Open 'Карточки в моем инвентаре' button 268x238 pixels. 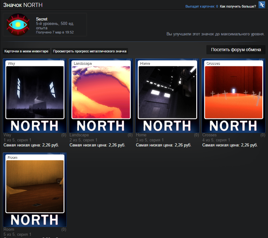(x=26, y=51)
